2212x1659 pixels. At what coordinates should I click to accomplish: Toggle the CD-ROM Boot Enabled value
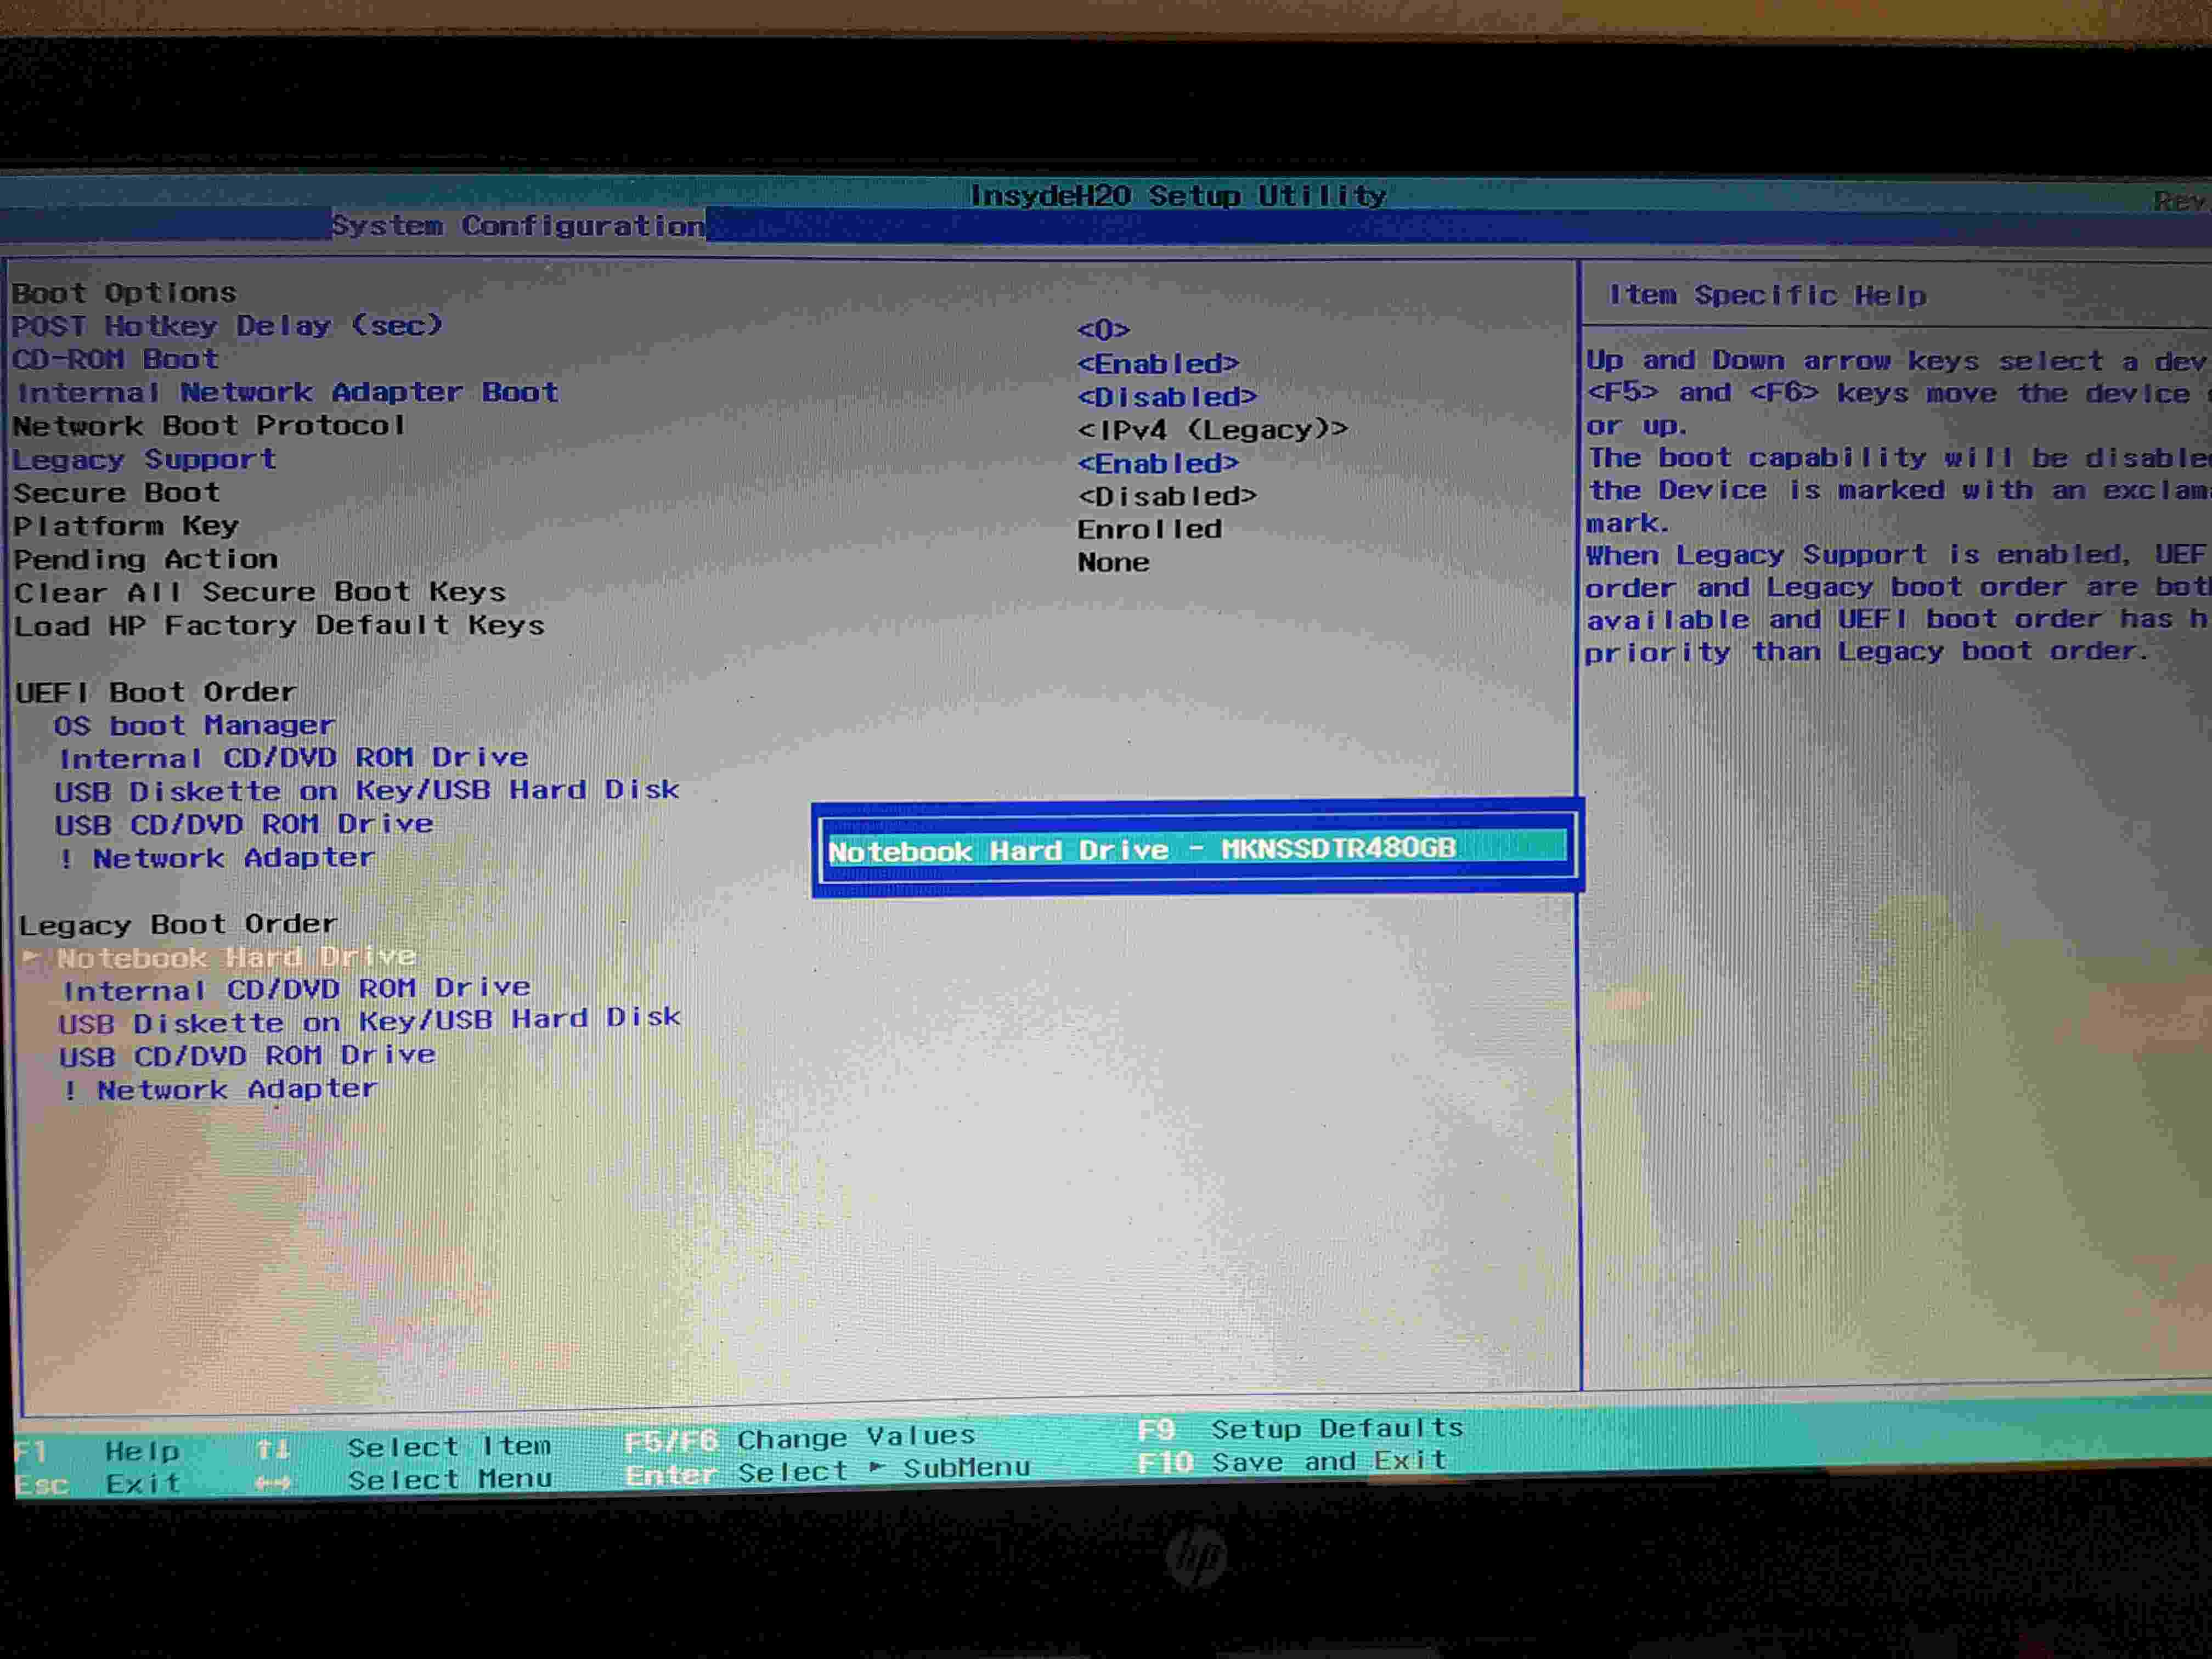coord(1157,363)
